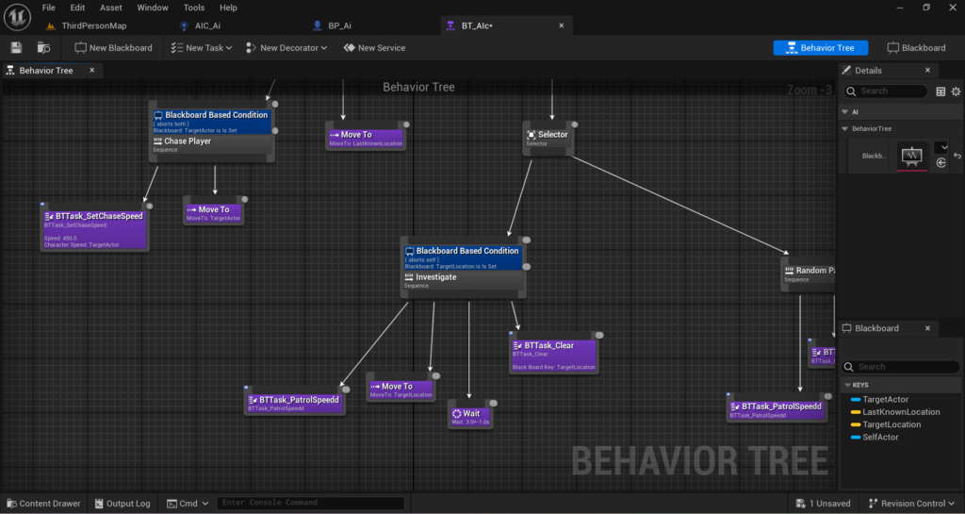Open the Details panel settings gear

956,91
